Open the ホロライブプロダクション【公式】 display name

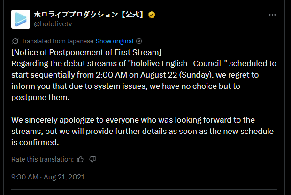90,15
